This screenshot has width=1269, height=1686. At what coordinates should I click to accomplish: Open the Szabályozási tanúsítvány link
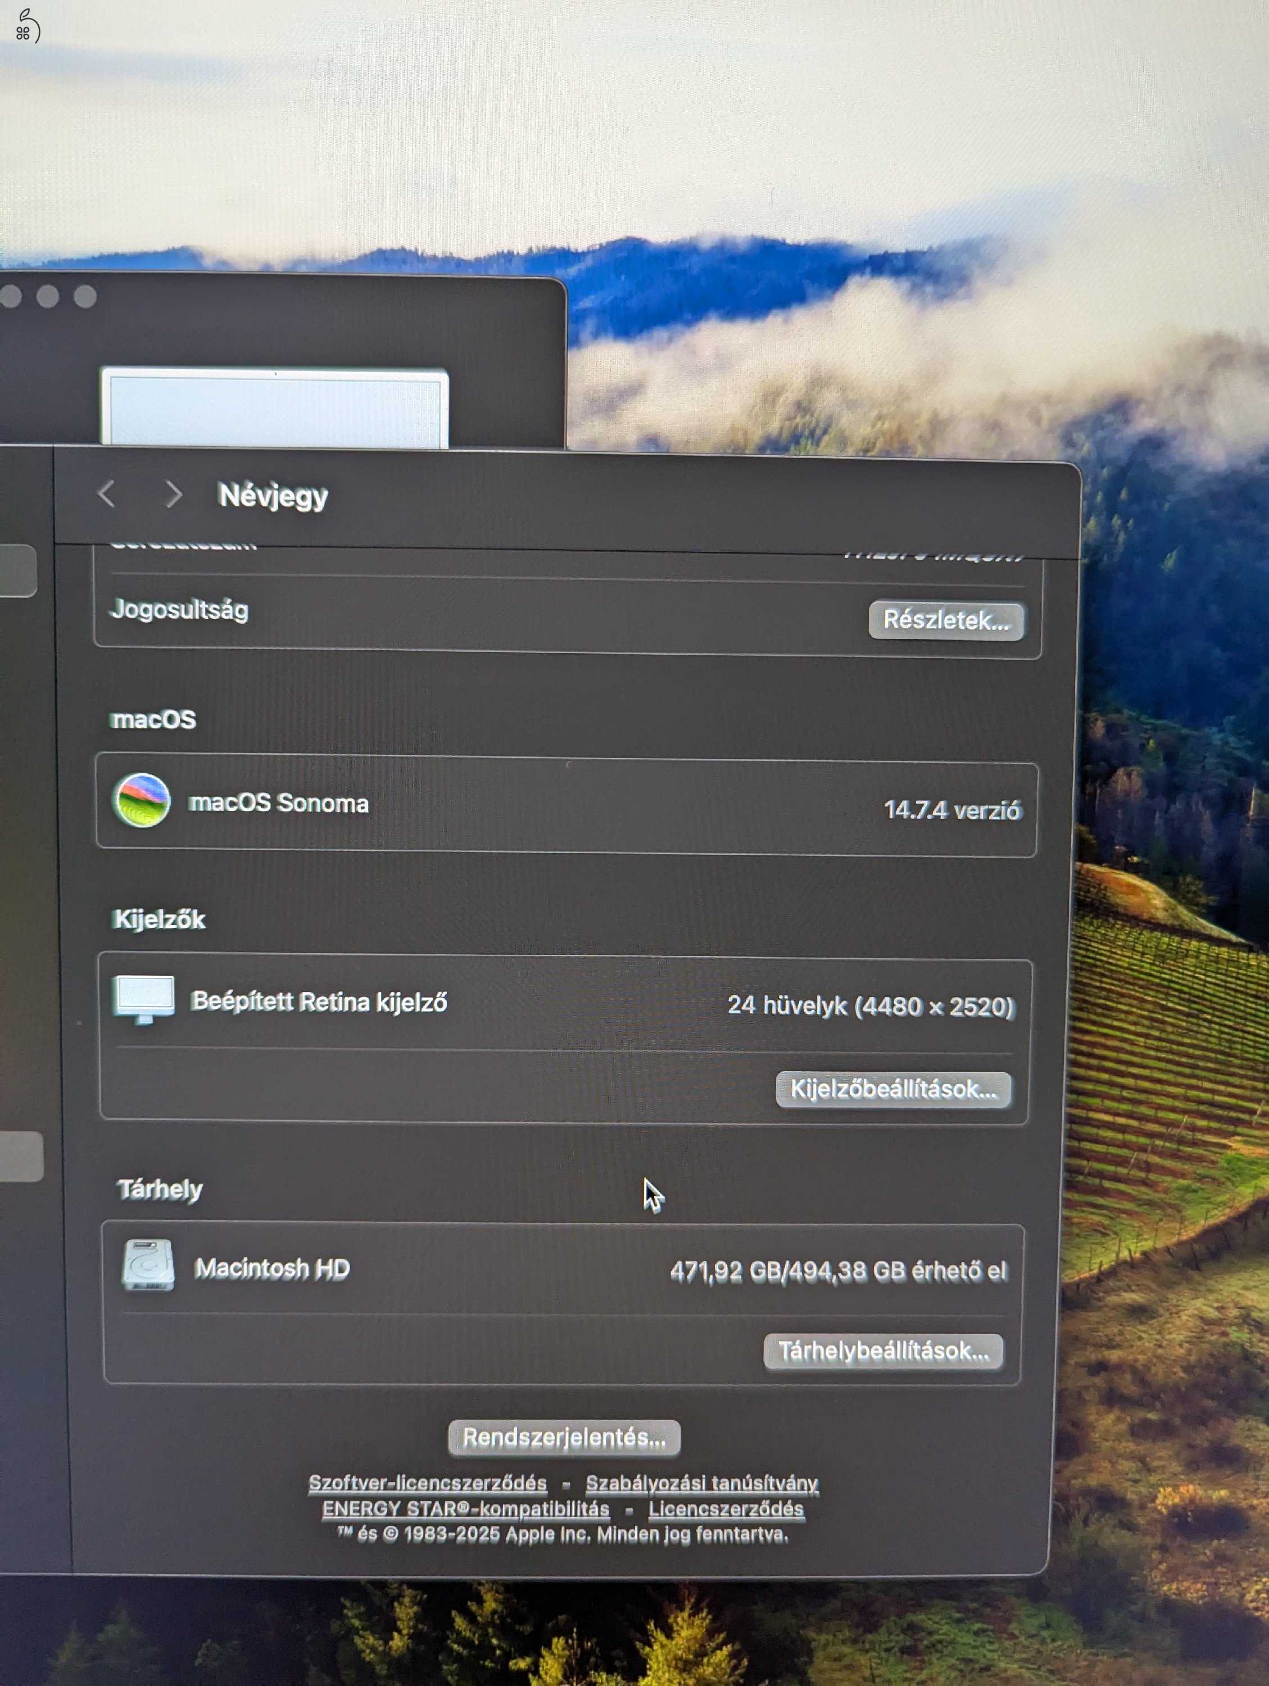(x=701, y=1483)
